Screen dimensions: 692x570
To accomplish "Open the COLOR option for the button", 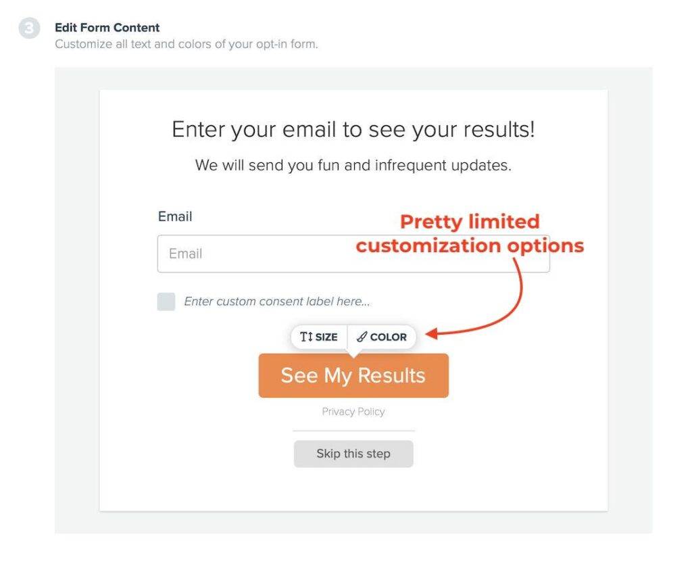I will click(382, 337).
